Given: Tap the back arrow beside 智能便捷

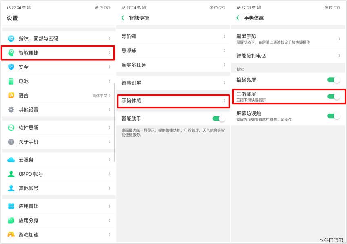Looking at the screenshot, I should [121, 18].
